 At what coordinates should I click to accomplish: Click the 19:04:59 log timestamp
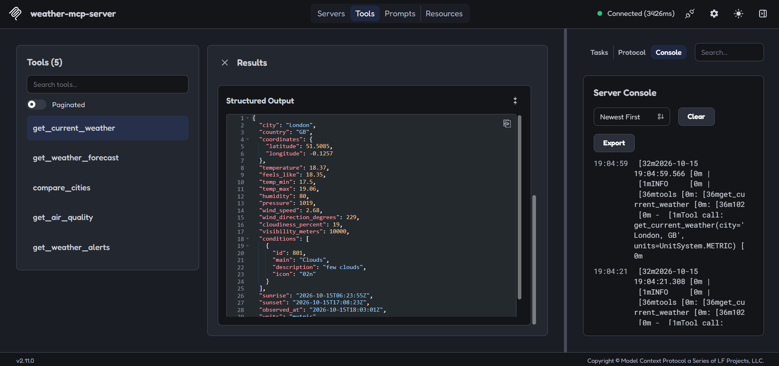click(611, 164)
